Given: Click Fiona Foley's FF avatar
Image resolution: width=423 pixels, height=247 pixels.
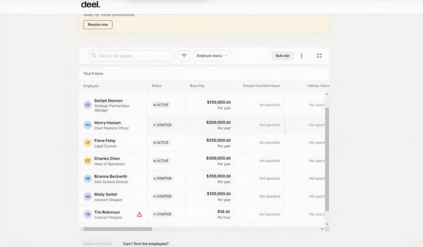Looking at the screenshot, I should (88, 143).
